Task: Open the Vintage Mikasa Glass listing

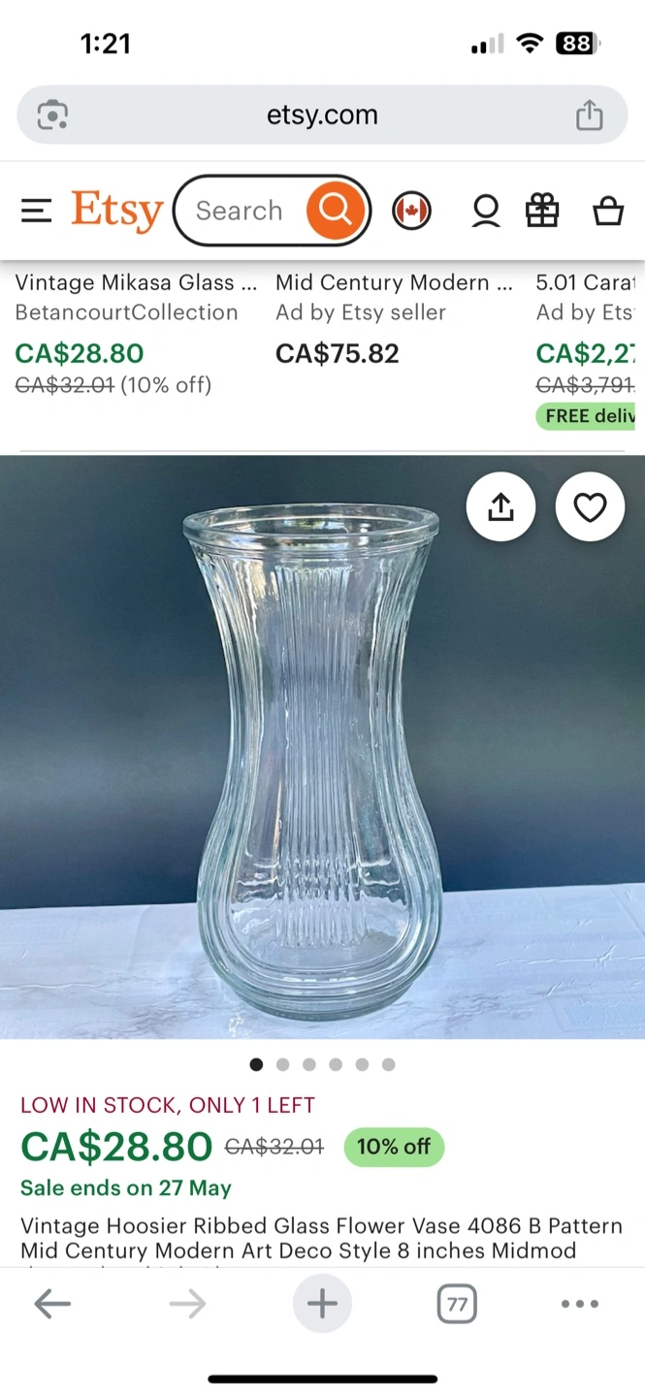Action: [137, 283]
